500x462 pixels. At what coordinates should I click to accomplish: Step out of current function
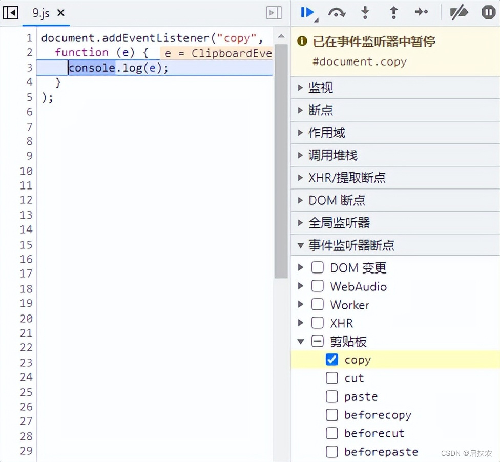(394, 13)
